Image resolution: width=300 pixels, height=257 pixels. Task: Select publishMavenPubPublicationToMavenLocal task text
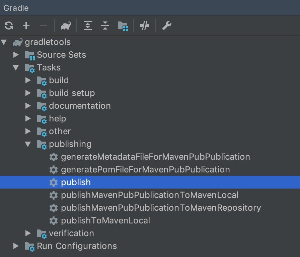(x=150, y=195)
